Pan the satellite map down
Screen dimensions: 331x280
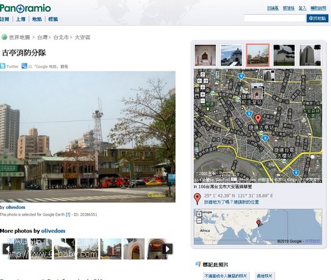tap(203, 87)
